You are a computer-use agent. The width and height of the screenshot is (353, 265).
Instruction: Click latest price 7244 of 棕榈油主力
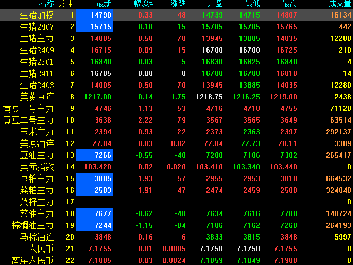(x=94, y=225)
